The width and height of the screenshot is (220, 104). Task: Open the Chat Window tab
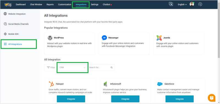[36, 4]
